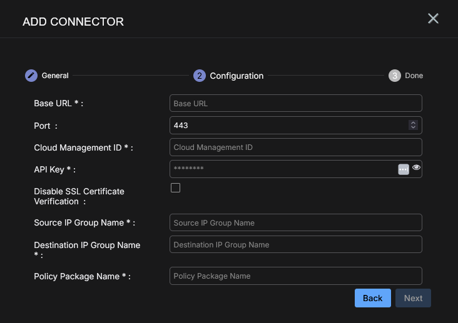458x323 pixels.
Task: Click the 'Destination IP Group Name' label
Action: point(87,245)
